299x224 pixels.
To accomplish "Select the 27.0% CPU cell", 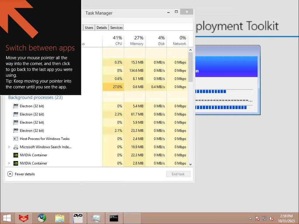I will click(x=113, y=87).
